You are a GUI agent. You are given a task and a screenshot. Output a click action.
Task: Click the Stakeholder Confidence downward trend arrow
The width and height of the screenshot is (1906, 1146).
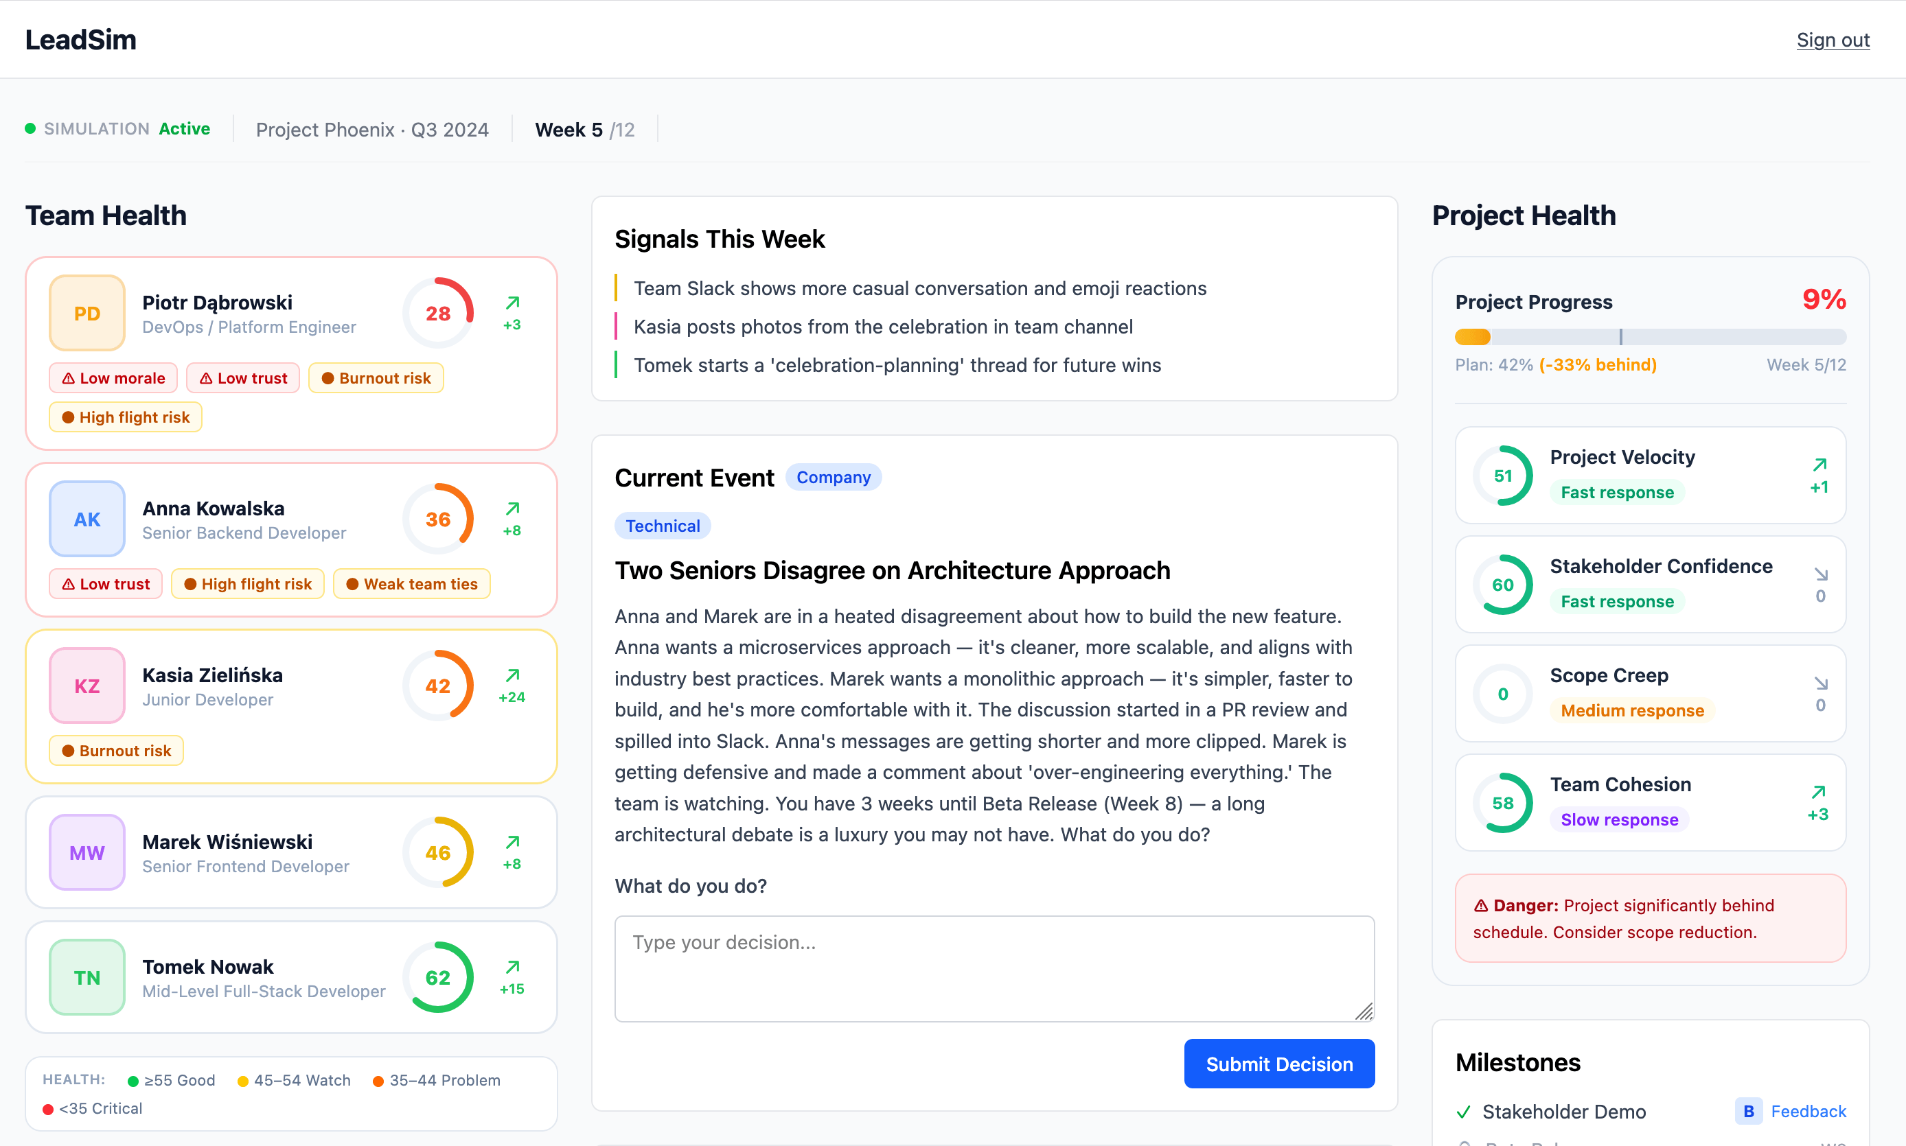(x=1821, y=574)
